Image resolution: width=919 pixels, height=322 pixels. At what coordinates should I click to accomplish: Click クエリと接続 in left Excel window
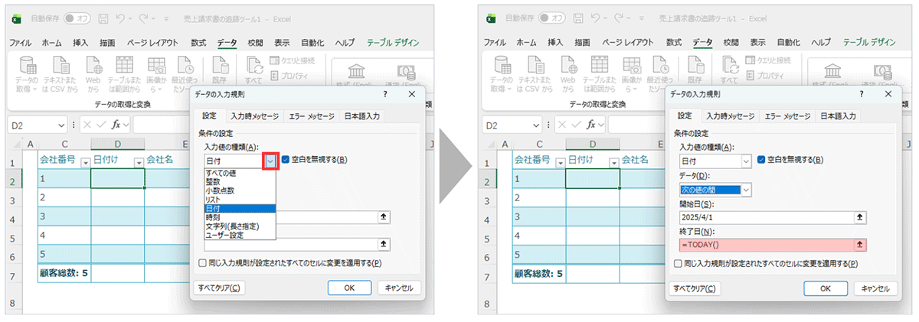293,60
